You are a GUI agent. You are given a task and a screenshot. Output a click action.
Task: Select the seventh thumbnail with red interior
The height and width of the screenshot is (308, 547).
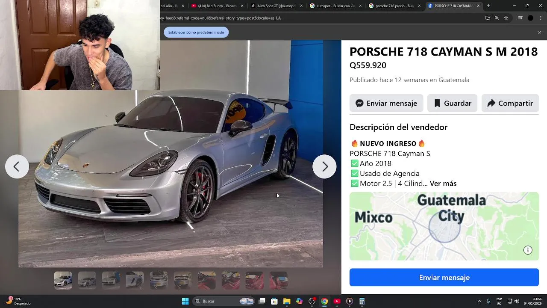click(x=207, y=281)
